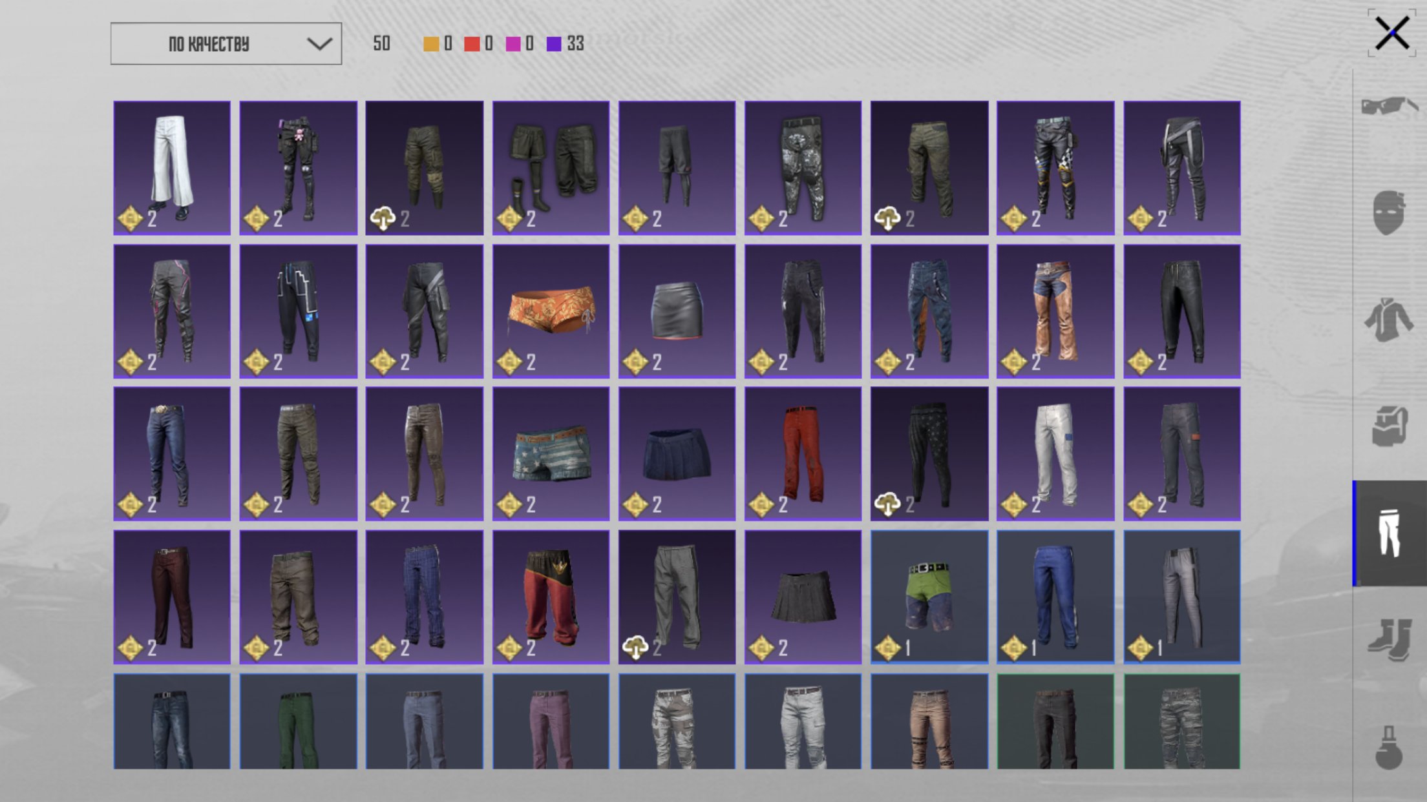Screen dimensions: 1427x802
Task: Select the shorts with boots set item
Action: pyautogui.click(x=551, y=168)
